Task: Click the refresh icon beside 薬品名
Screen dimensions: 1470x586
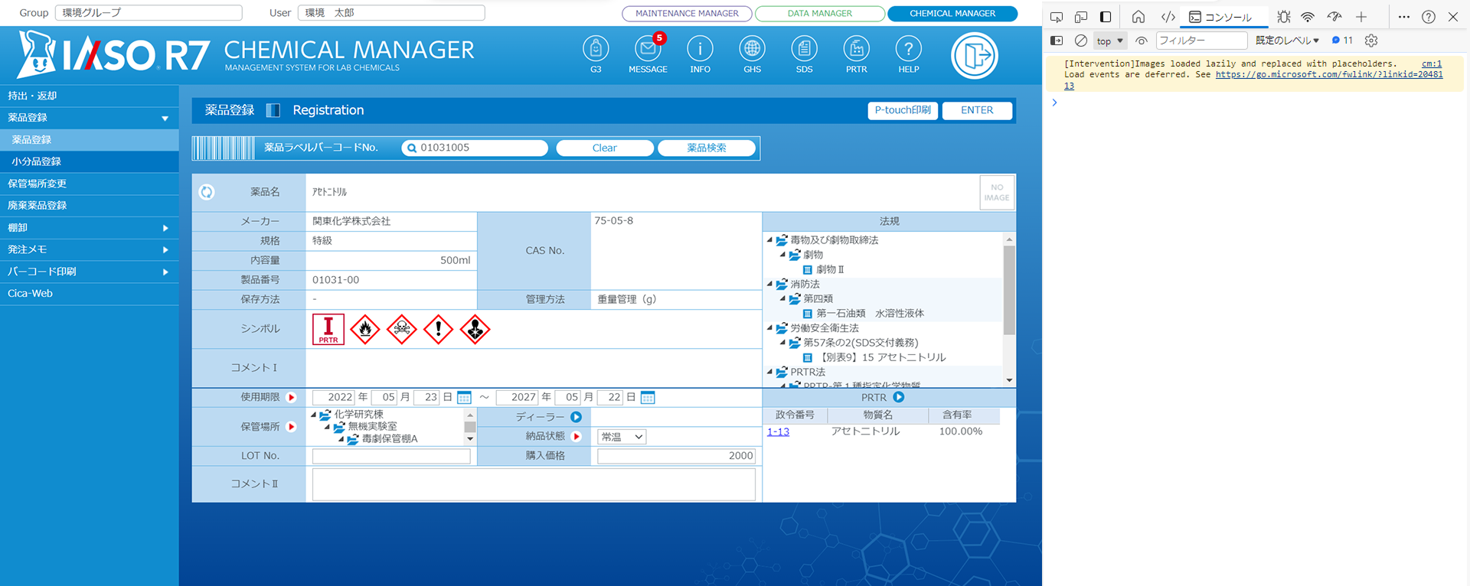Action: coord(207,192)
